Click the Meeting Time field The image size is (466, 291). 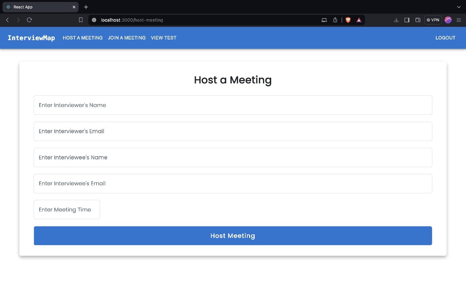[x=67, y=210]
